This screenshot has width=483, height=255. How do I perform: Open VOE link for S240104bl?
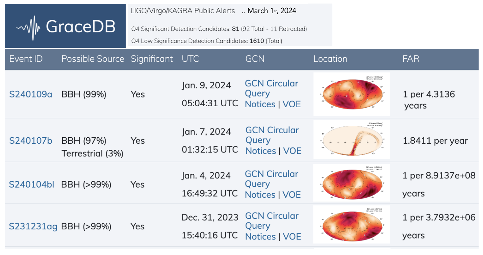click(x=291, y=195)
